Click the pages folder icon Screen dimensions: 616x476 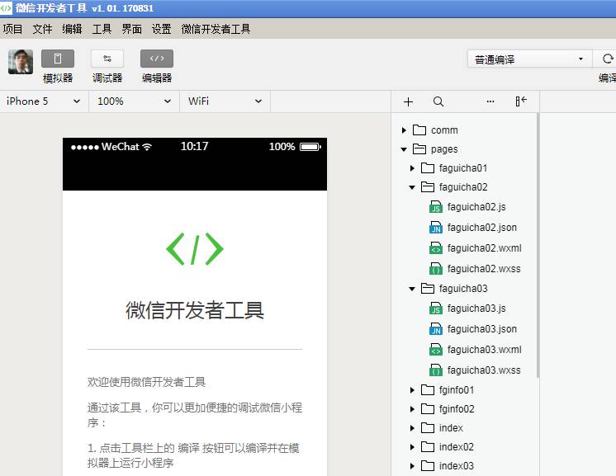(419, 148)
